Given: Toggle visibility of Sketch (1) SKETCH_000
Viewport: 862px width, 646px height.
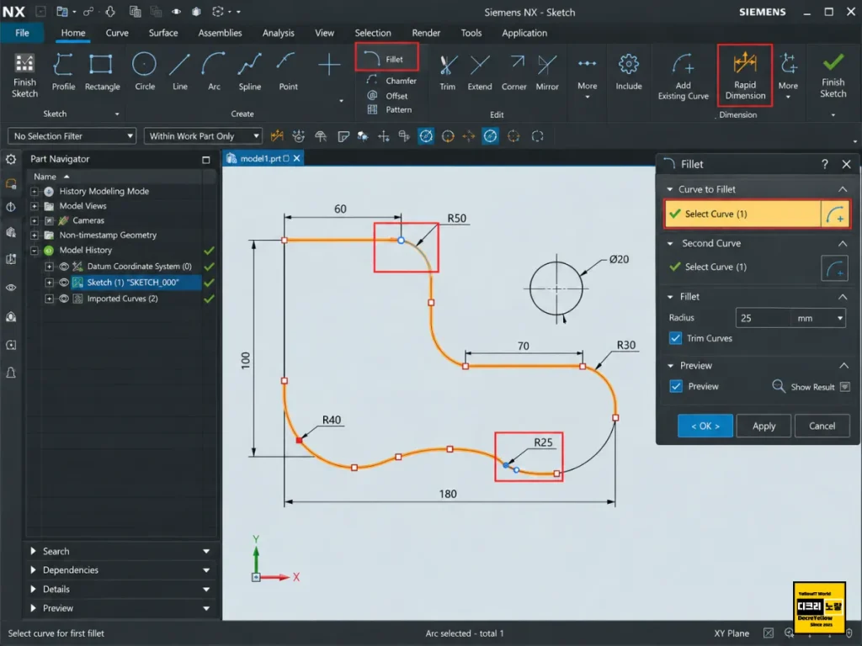Looking at the screenshot, I should (x=64, y=283).
